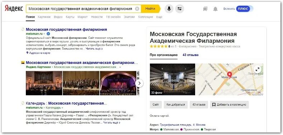Click the Найти search button
This screenshot has width=283, height=135.
150,9
